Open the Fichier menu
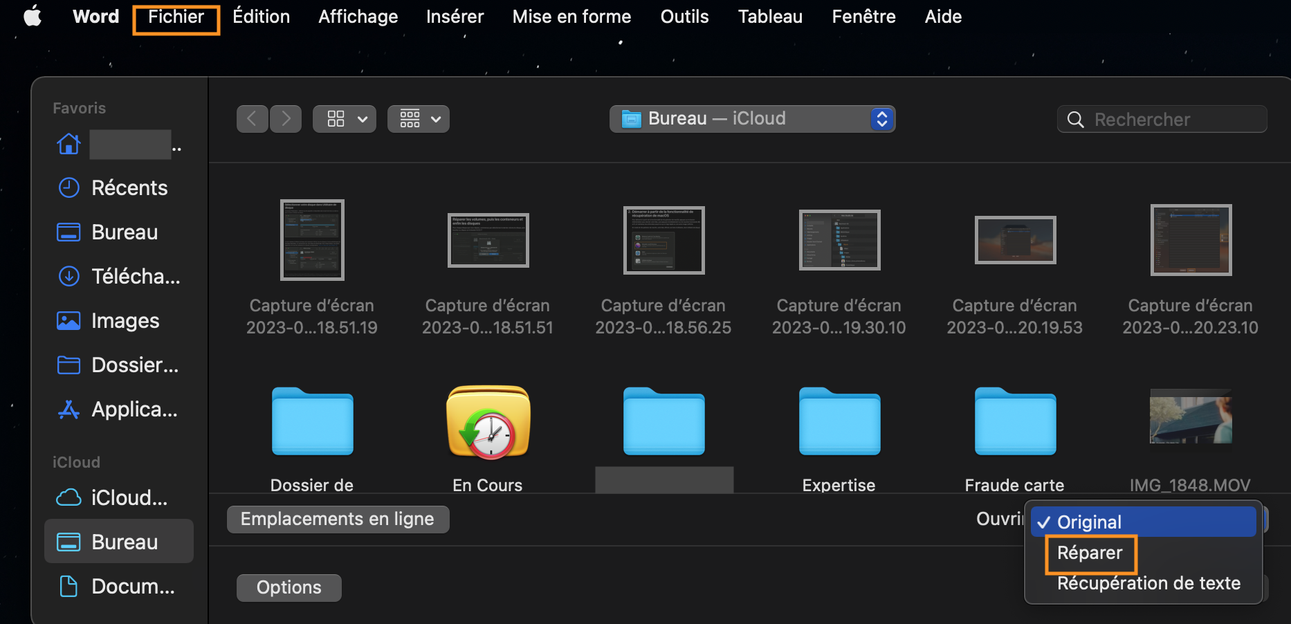This screenshot has height=624, width=1291. coord(176,17)
